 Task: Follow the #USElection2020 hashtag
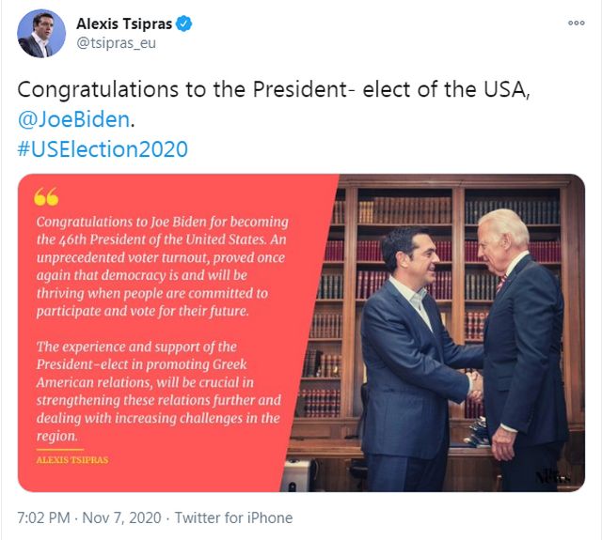click(x=103, y=149)
